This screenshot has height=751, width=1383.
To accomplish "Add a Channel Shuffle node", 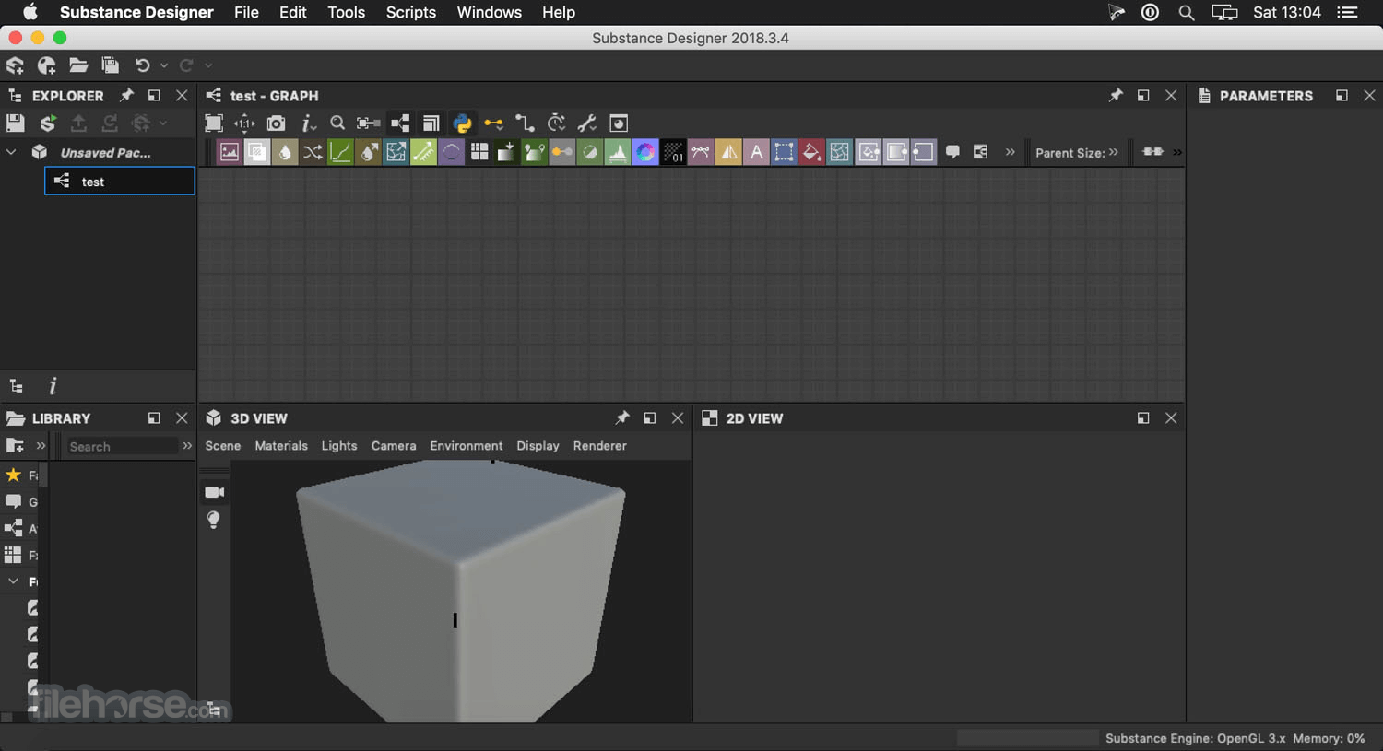I will click(313, 152).
